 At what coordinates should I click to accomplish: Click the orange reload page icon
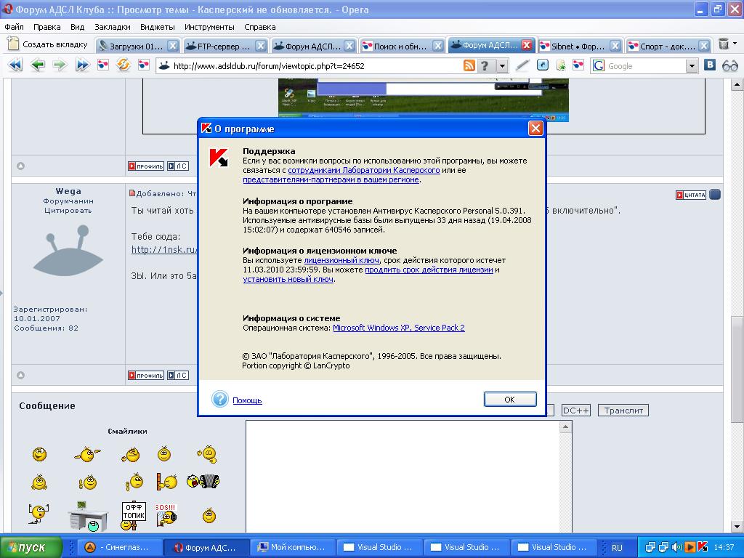click(123, 65)
